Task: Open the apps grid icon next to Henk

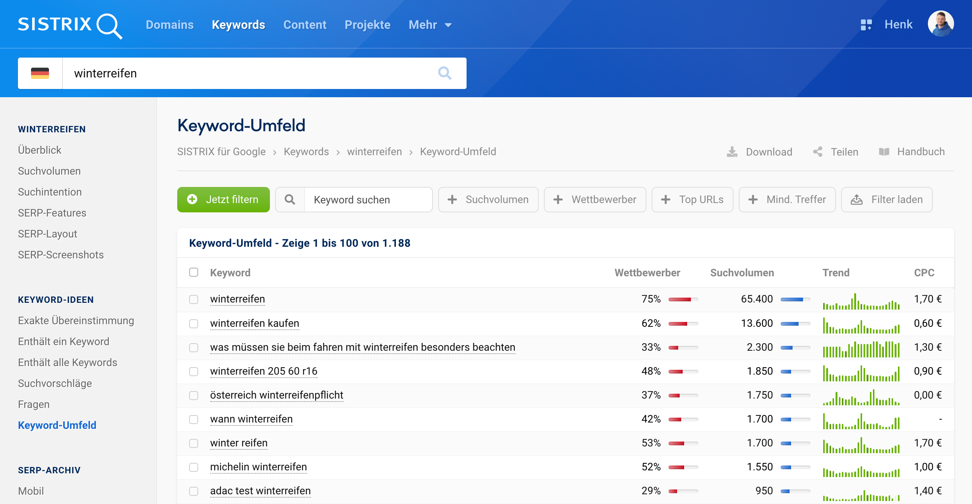Action: click(866, 25)
